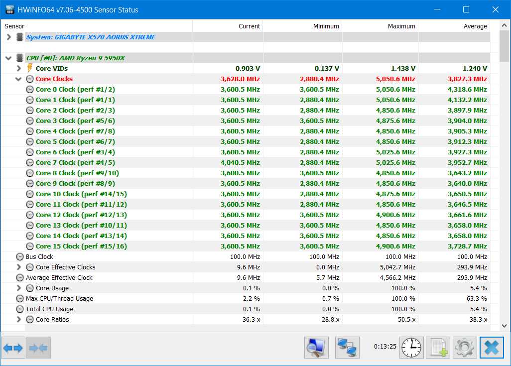
Task: Start logging with the sheet-plus icon
Action: (438, 348)
